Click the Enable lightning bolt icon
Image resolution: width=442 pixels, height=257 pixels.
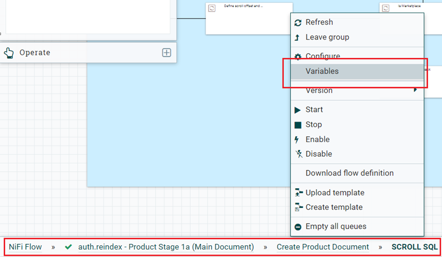point(297,140)
